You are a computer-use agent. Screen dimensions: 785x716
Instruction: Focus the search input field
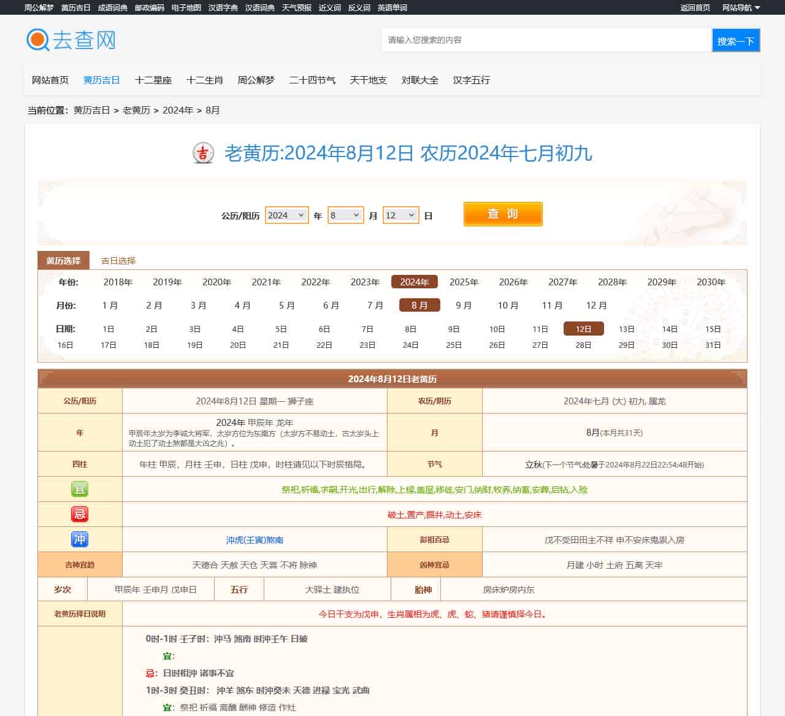546,40
